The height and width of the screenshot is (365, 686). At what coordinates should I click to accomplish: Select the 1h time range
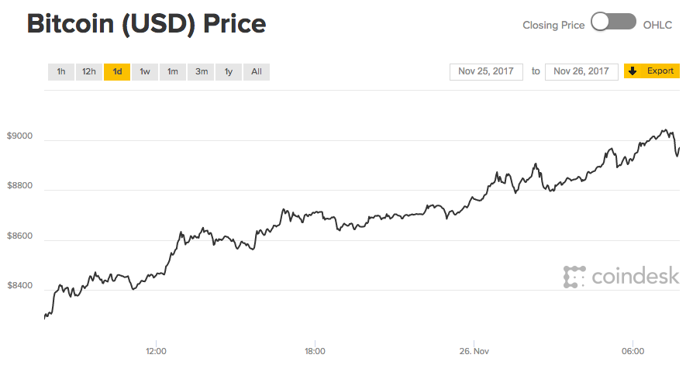pos(61,72)
